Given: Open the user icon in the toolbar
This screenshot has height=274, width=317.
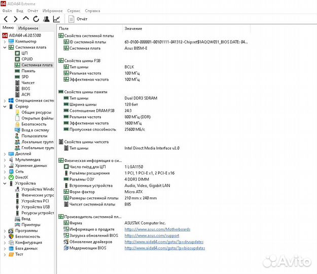Looking at the screenshot, I should click(46, 19).
